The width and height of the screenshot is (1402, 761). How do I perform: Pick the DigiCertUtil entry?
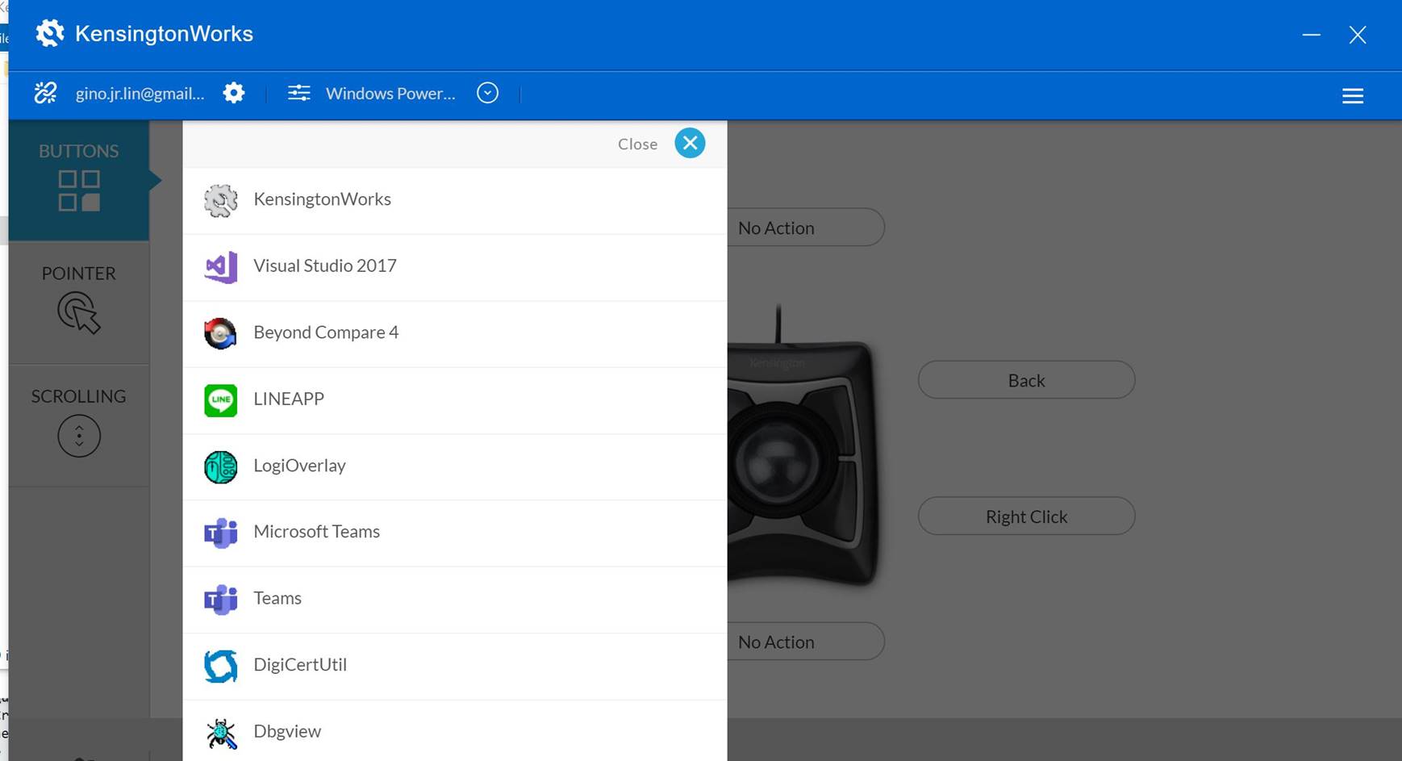coord(455,667)
